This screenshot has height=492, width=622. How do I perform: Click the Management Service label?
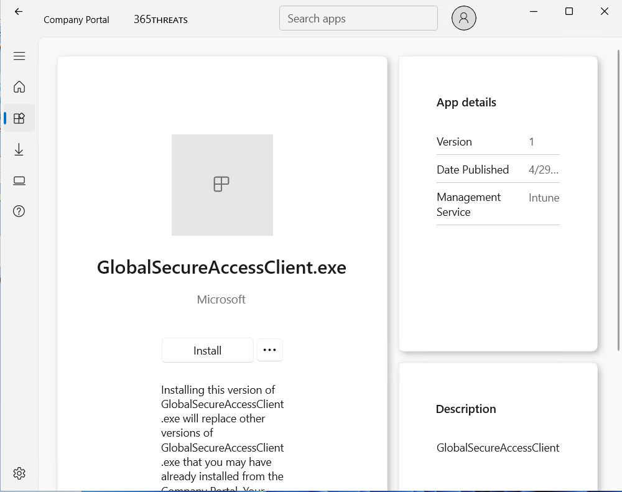(468, 205)
